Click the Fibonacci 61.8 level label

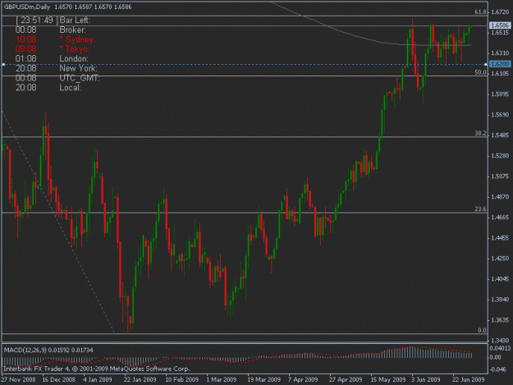point(480,12)
